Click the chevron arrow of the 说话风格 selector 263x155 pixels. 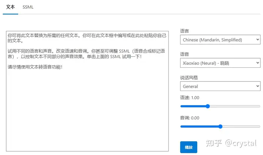[x=258, y=86]
